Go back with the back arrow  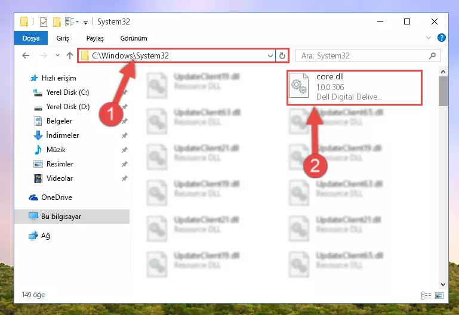(26, 55)
